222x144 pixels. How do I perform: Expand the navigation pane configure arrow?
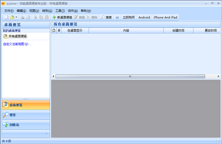point(47,134)
